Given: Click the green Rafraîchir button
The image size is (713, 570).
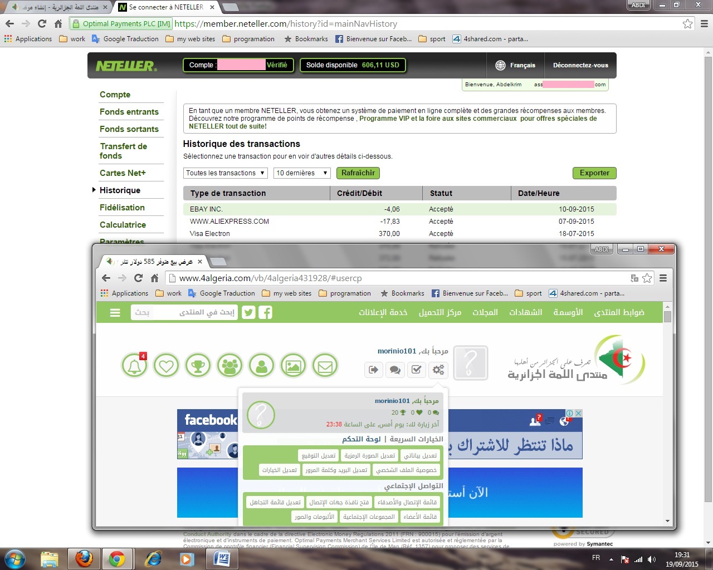Looking at the screenshot, I should 358,173.
